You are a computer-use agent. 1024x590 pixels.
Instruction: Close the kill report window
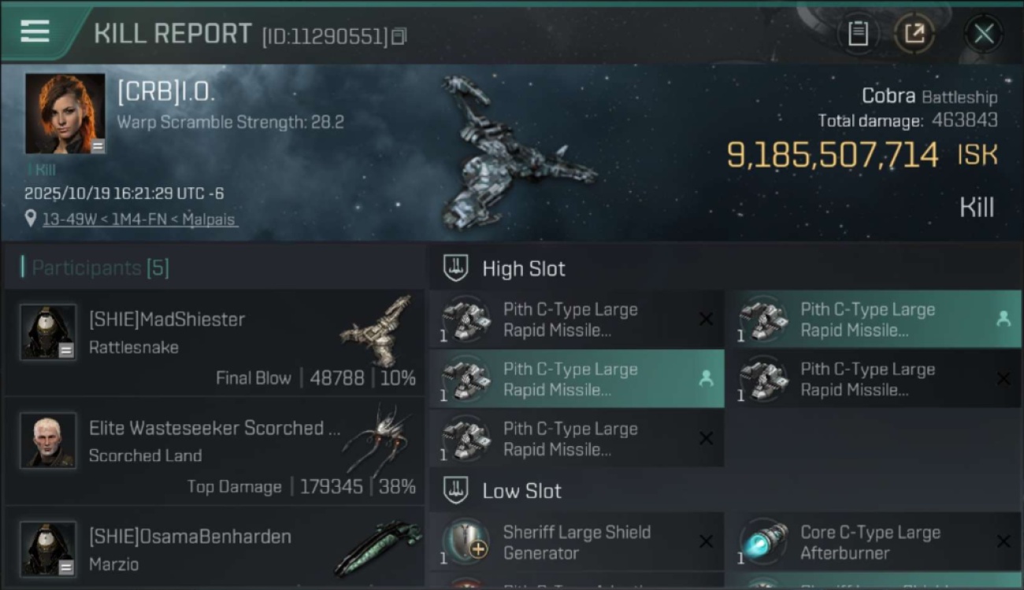click(983, 34)
